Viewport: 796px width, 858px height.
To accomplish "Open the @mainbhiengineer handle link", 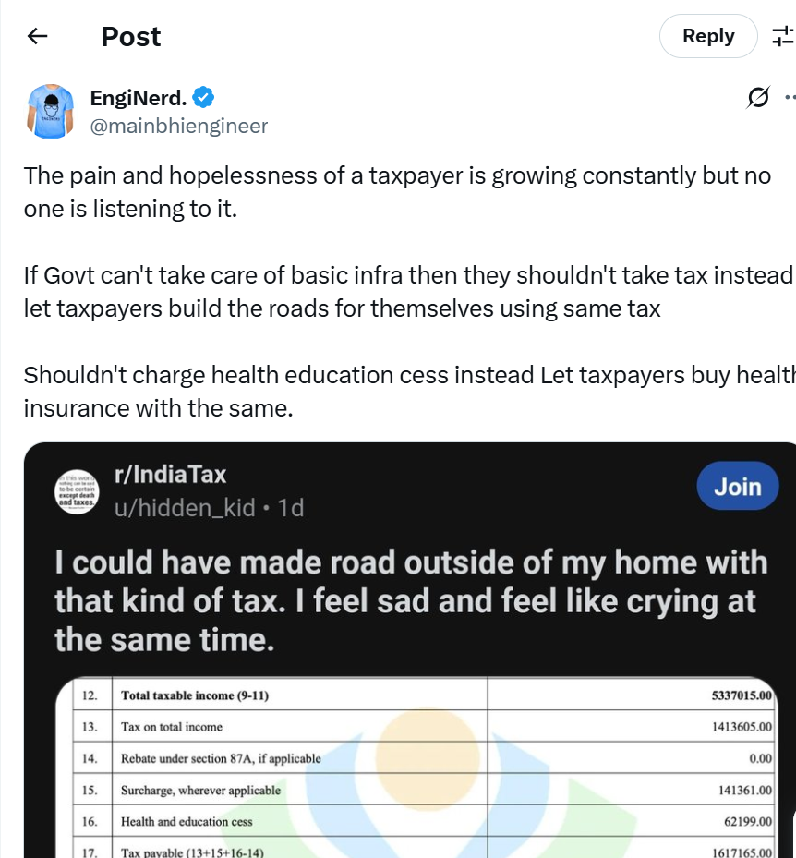I will [178, 126].
